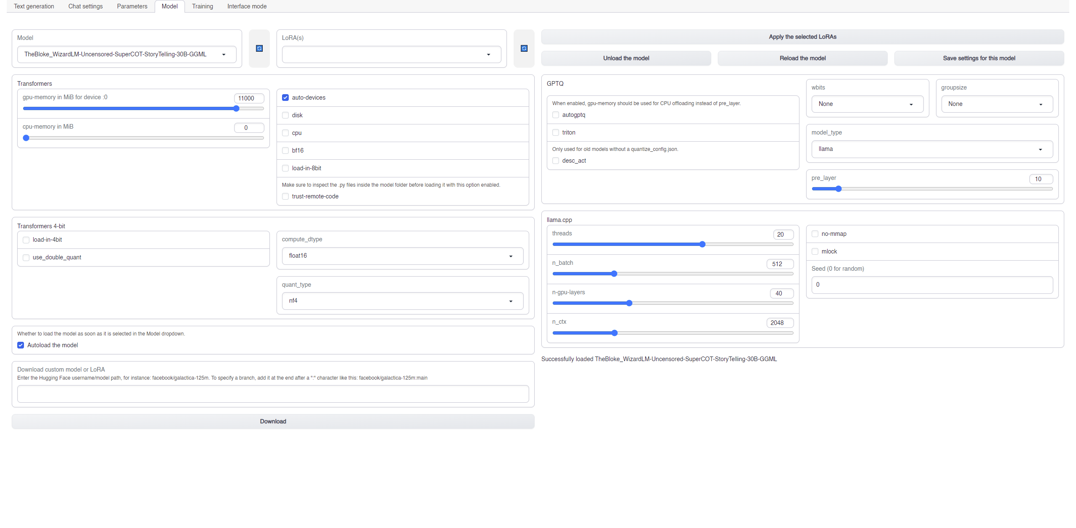Image resolution: width=1076 pixels, height=528 pixels.
Task: Enable the load-in-8bit option
Action: point(285,168)
